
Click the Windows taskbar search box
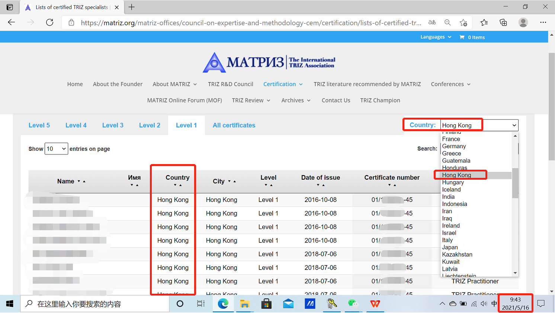(95, 304)
